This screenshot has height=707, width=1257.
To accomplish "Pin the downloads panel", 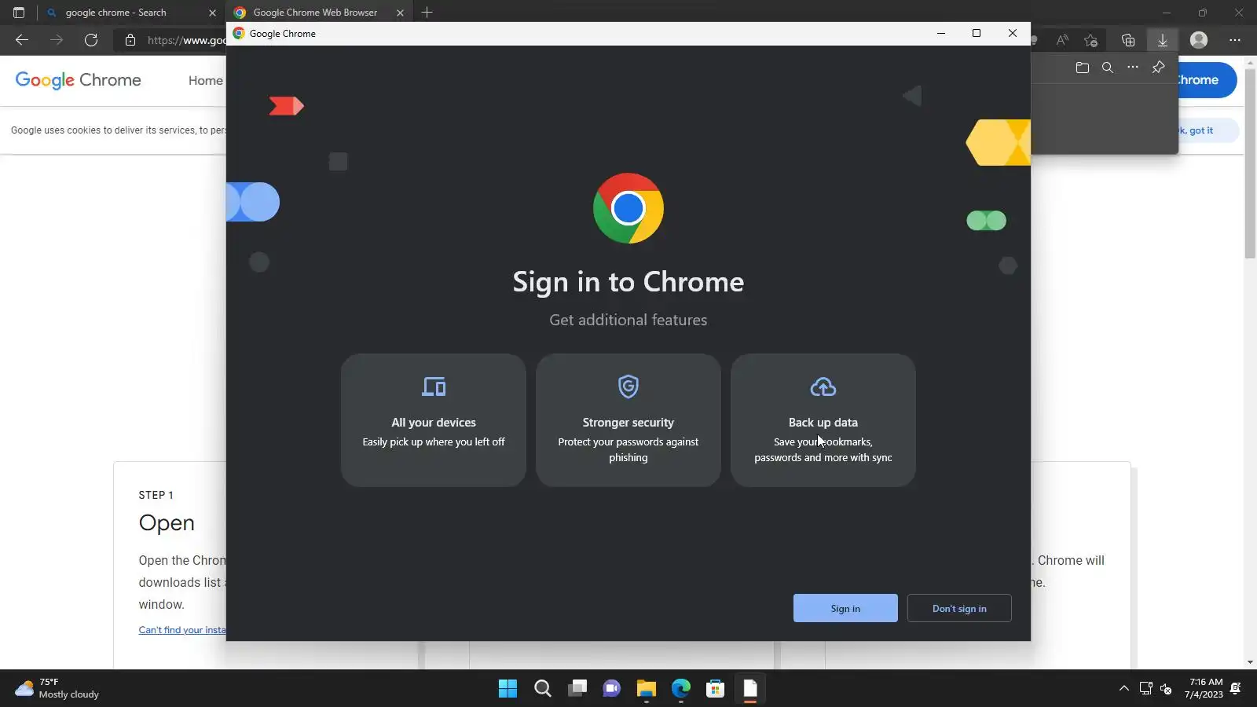I will point(1158,68).
